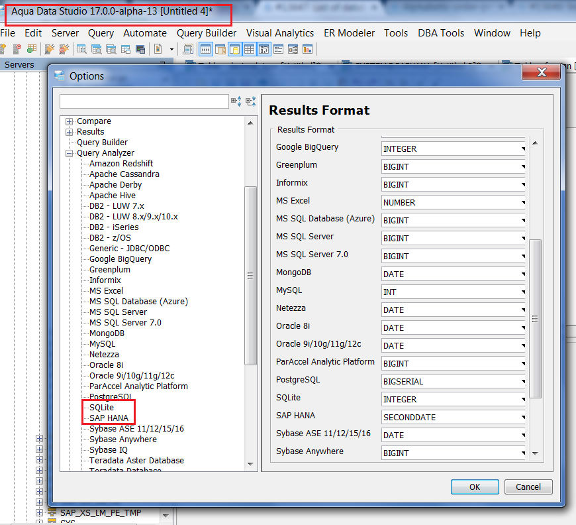Click the server with red minus toolbar icon
Image resolution: width=576 pixels, height=525 pixels.
pos(17,49)
